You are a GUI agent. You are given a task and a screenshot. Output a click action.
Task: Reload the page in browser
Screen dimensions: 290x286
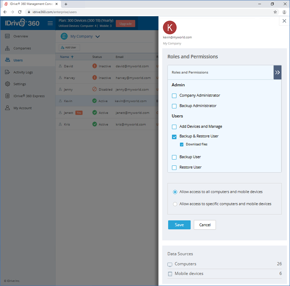coord(20,12)
